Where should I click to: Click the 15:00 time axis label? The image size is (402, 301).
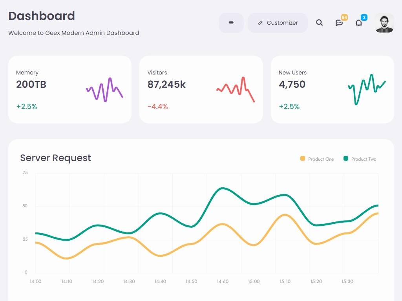click(x=254, y=281)
